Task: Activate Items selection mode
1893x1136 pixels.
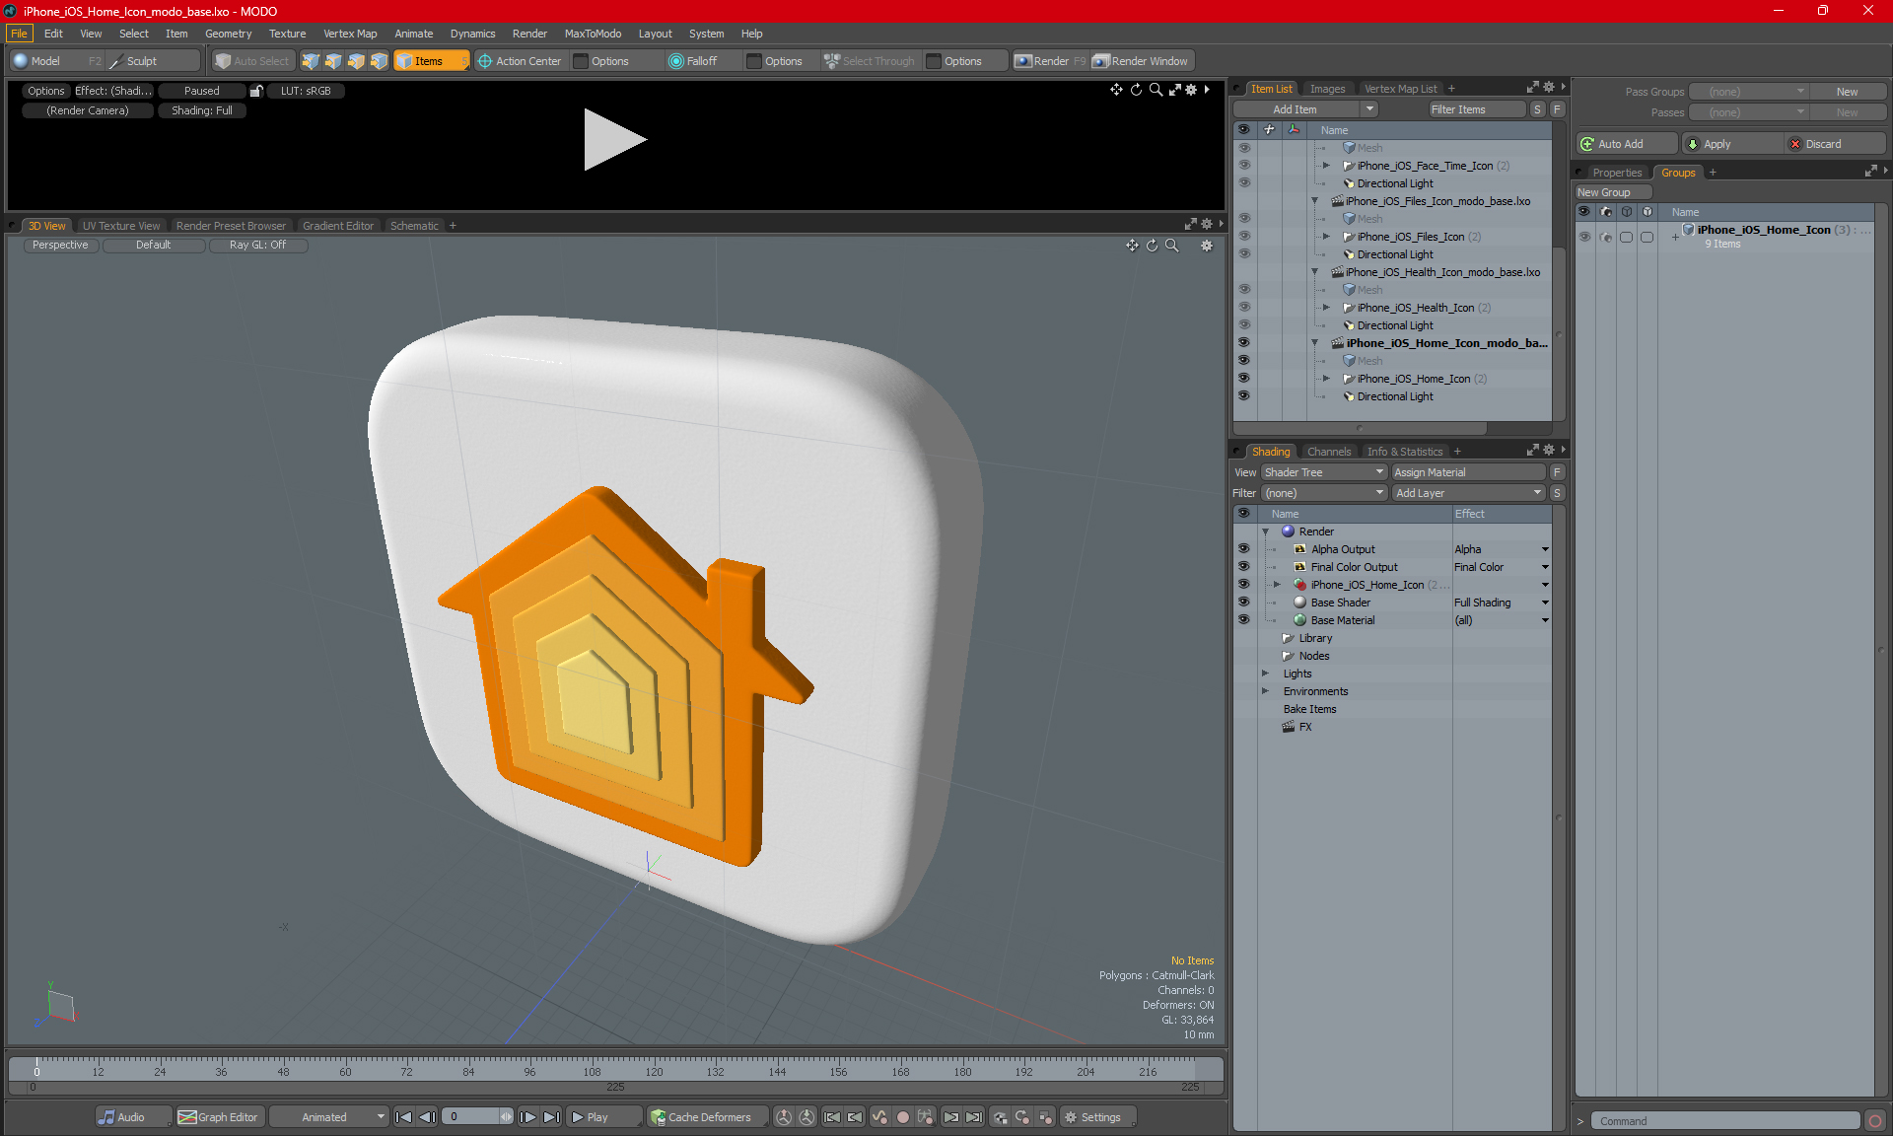Action: [431, 61]
